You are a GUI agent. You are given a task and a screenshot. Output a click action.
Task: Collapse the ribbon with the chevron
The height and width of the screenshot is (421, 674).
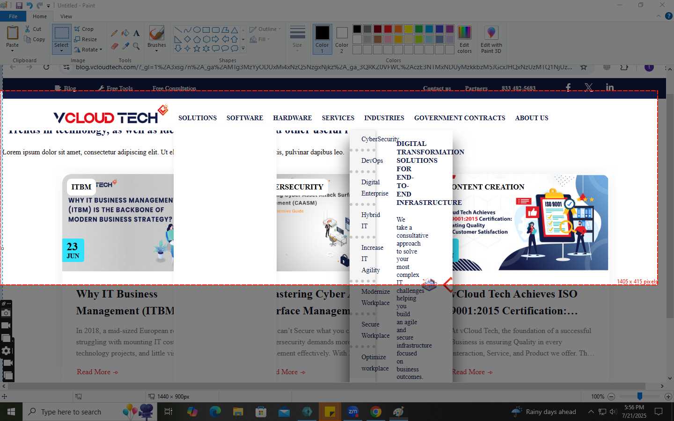pos(659,16)
